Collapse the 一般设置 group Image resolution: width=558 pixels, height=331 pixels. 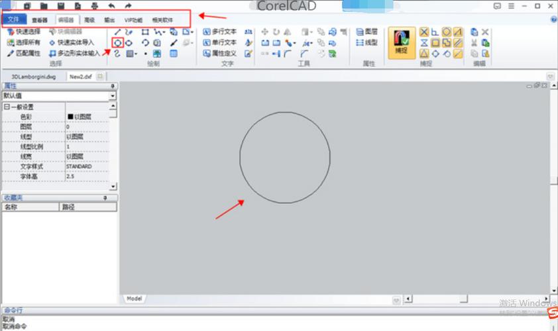pyautogui.click(x=7, y=107)
